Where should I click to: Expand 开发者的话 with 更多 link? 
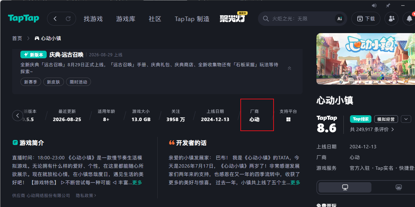[295, 183]
